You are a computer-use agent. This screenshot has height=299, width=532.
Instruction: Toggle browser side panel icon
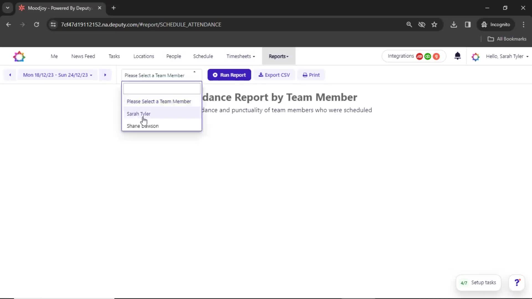[468, 25]
